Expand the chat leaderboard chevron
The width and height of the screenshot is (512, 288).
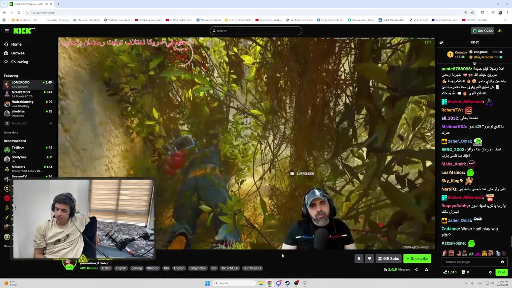(474, 63)
